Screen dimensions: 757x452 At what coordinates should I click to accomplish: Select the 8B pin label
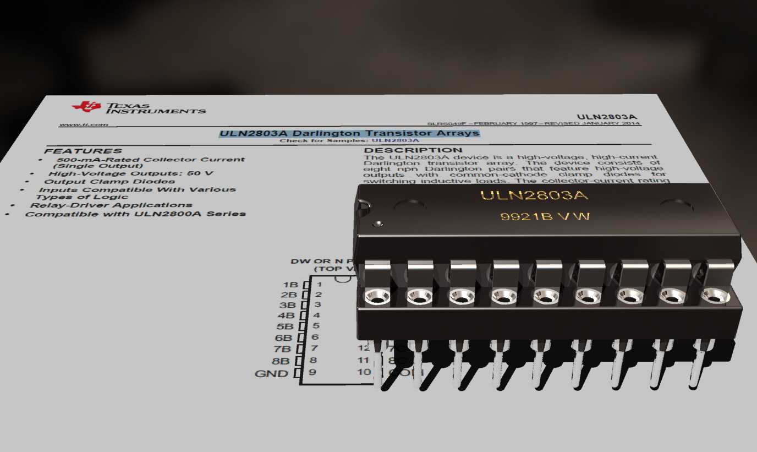coord(280,362)
